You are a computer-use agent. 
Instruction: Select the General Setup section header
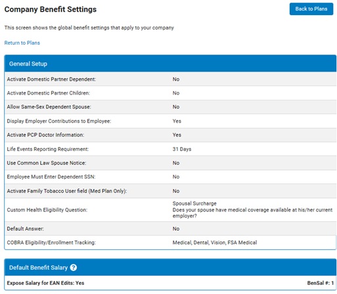170,64
